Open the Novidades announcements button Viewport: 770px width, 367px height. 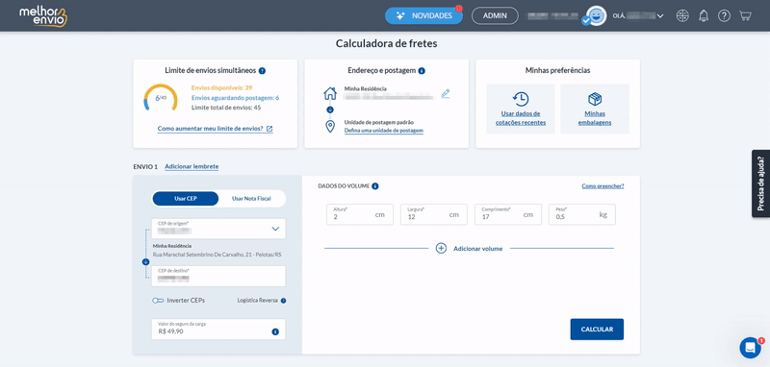(423, 15)
